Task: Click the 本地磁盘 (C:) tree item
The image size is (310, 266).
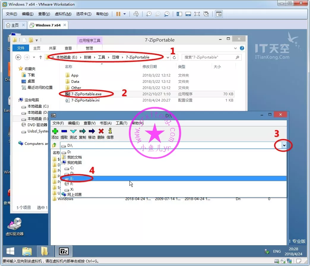Action: [x=38, y=106]
